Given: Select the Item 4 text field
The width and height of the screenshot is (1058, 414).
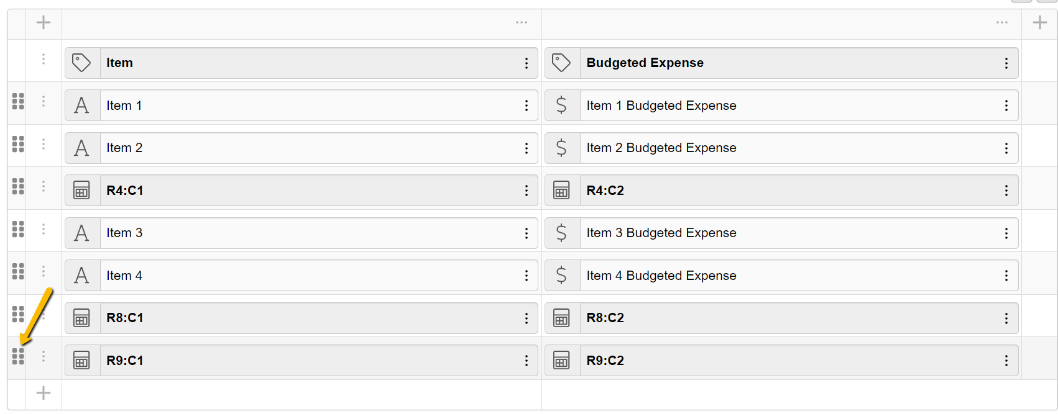Looking at the screenshot, I should (311, 276).
